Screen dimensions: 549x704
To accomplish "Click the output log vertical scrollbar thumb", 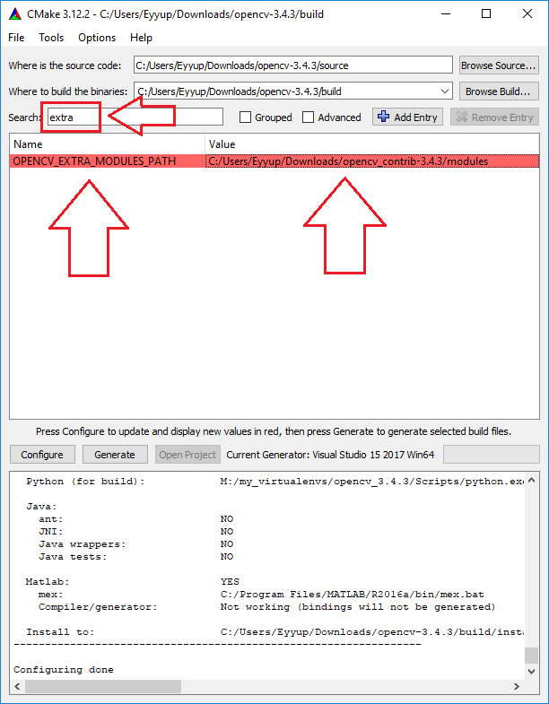I will point(531,655).
